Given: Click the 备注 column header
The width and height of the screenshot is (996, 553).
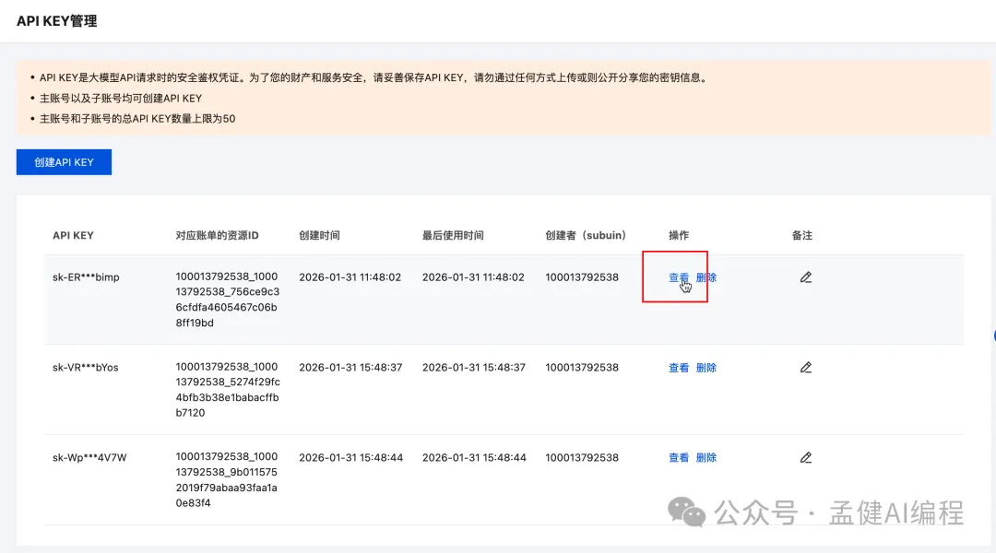Looking at the screenshot, I should [x=801, y=236].
